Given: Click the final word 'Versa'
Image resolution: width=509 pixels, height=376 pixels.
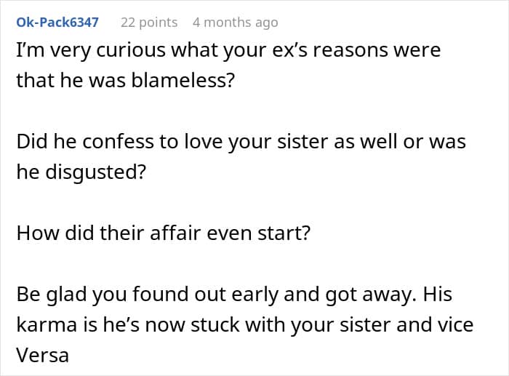Looking at the screenshot, I should click(42, 354).
